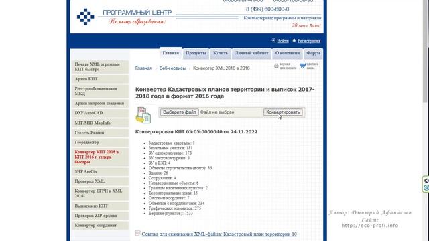
Task: Click list entry 'Объектов с координатами: 234'
Action: point(176,204)
